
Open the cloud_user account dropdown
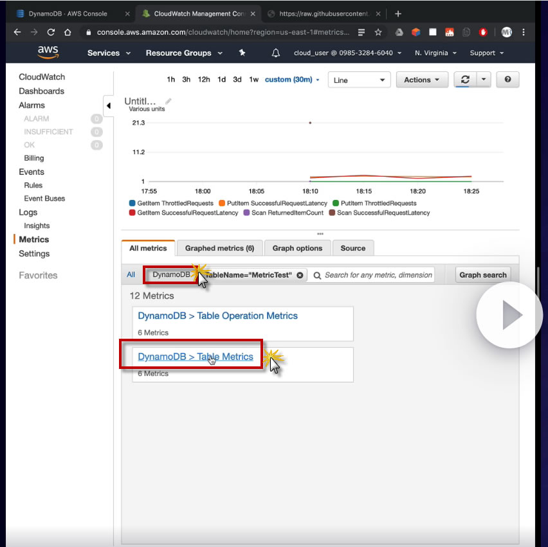tap(347, 53)
